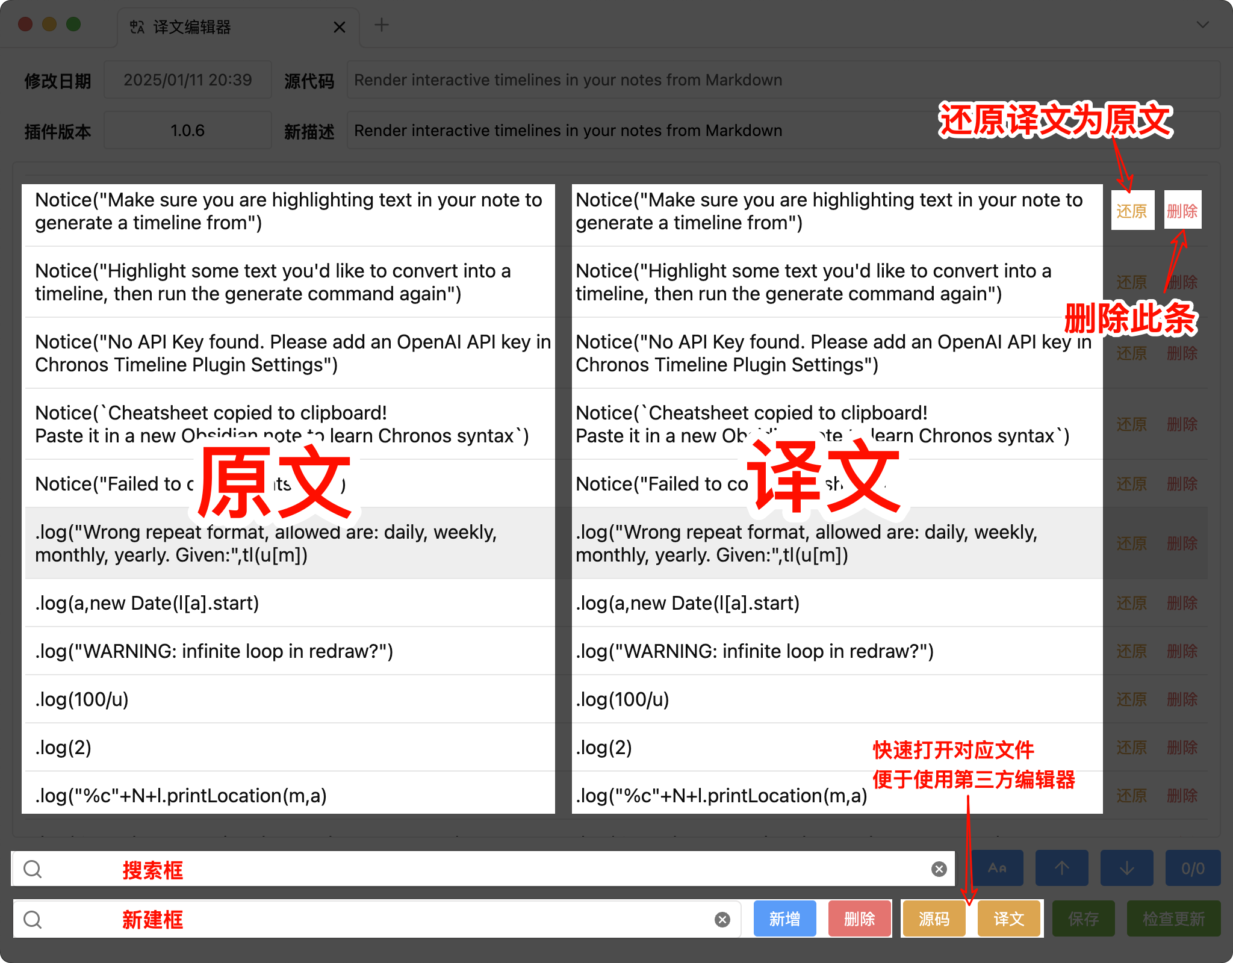Image resolution: width=1233 pixels, height=963 pixels.
Task: Open a new tab with plus icon
Action: click(382, 25)
